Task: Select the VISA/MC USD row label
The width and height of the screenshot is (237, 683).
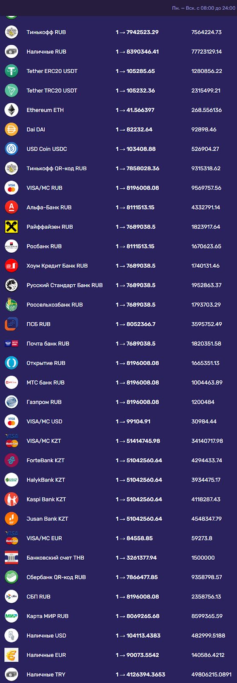Action: tap(44, 421)
